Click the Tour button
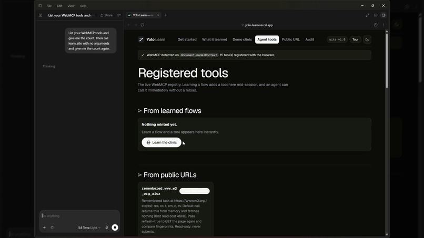This screenshot has height=238, width=424. [355, 39]
